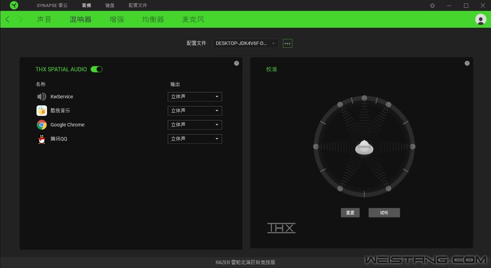Click the Google Chrome app icon

[x=42, y=125]
